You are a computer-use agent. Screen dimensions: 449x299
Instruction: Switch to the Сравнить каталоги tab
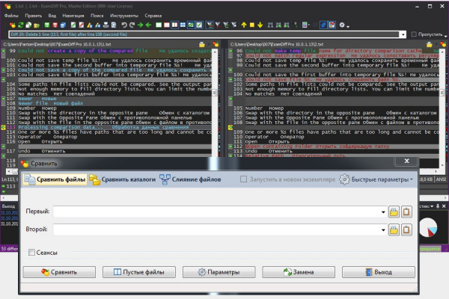(x=123, y=179)
